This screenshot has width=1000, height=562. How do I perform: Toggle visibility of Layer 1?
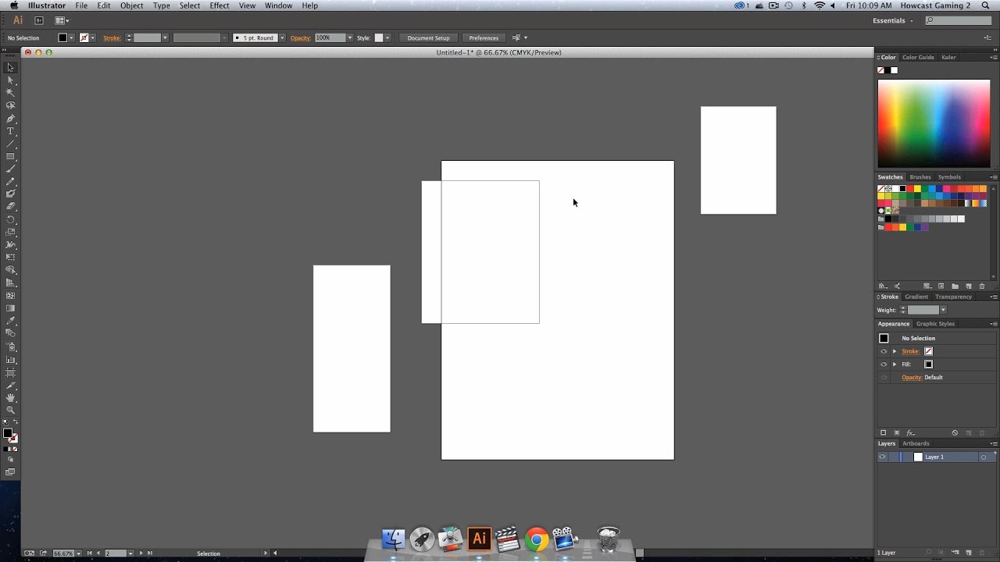click(883, 457)
